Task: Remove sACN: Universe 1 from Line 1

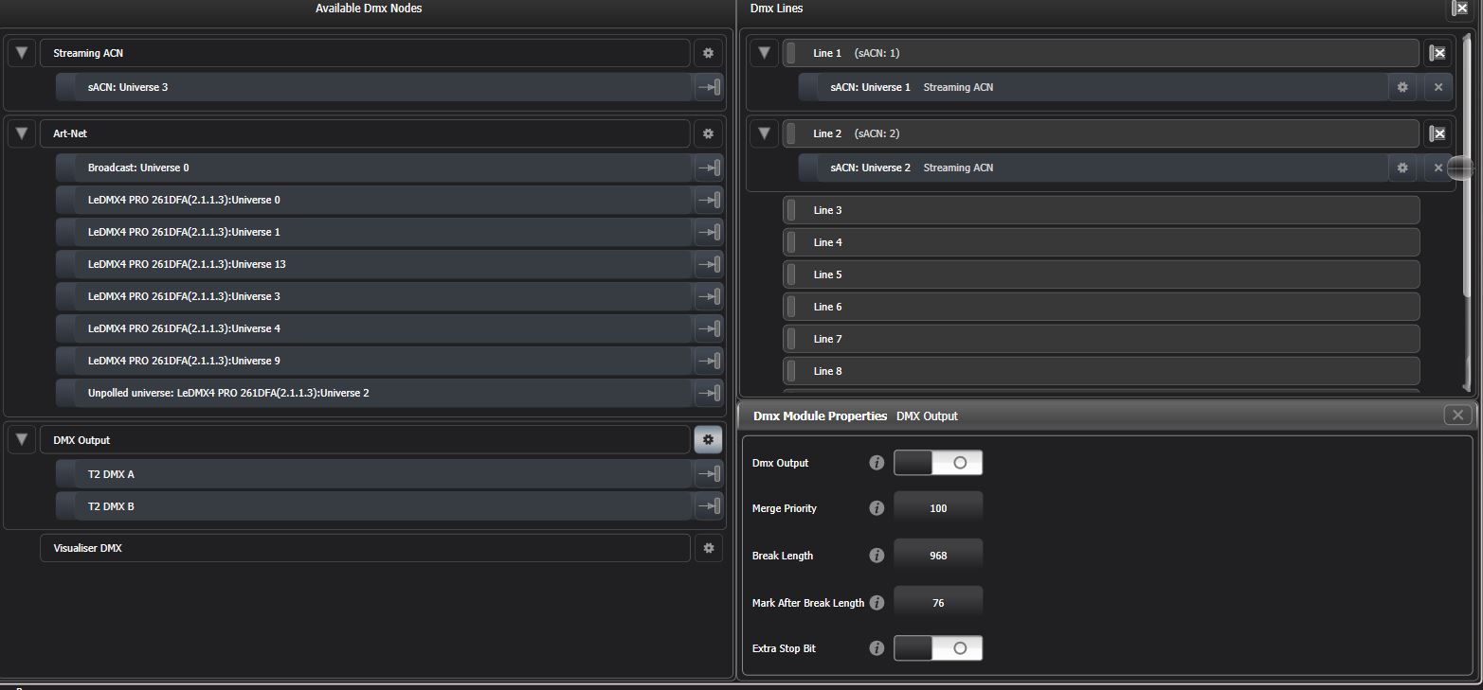Action: coord(1438,87)
